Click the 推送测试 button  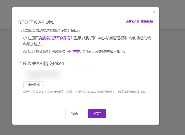click(x=34, y=85)
